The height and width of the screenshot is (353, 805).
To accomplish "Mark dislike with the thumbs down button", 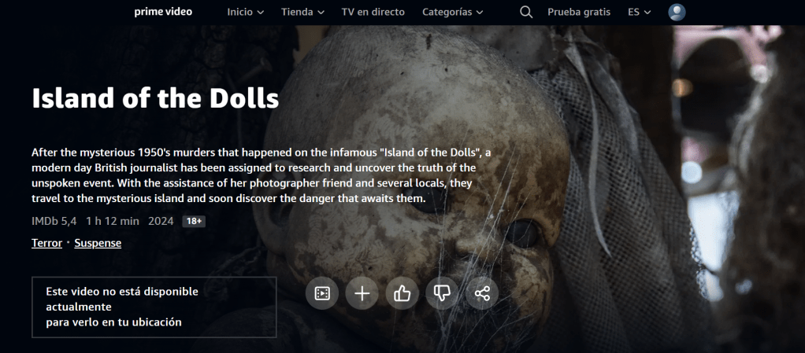I will click(442, 293).
